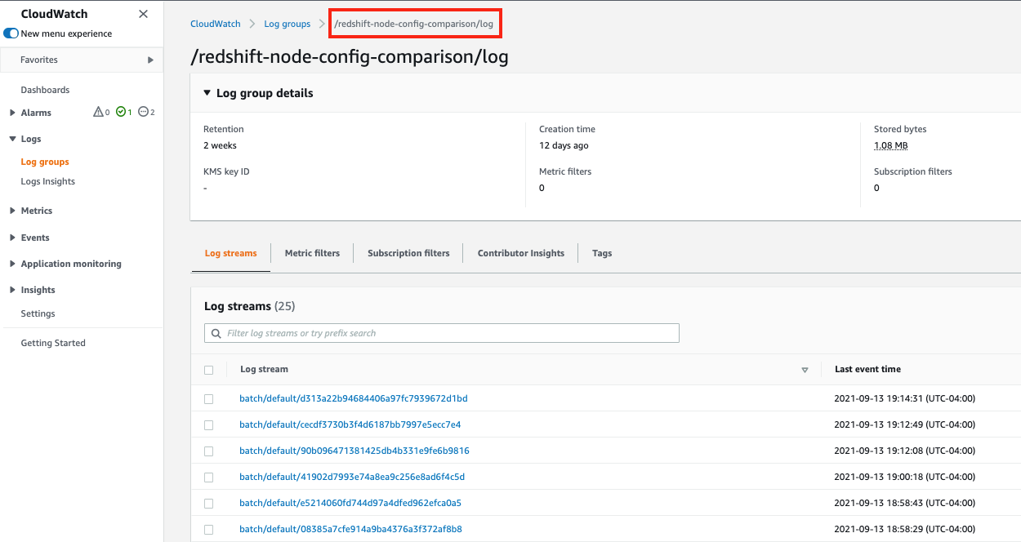Go to CloudWatch breadcrumb link

point(216,24)
